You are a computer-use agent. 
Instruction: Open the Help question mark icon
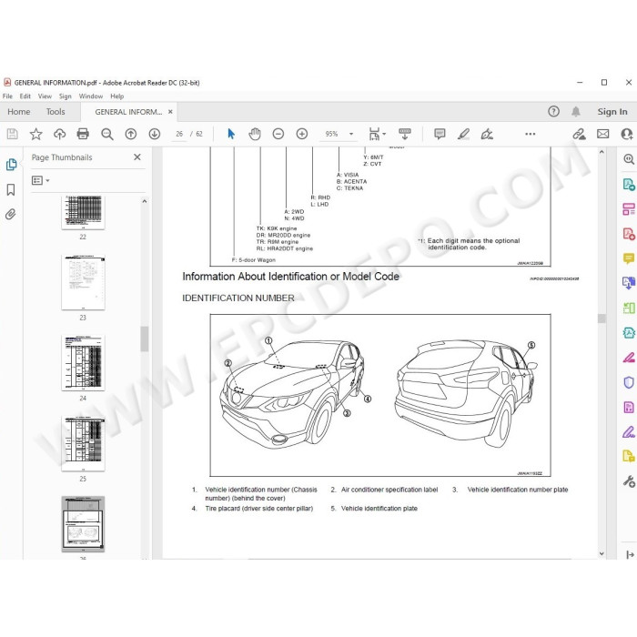553,111
